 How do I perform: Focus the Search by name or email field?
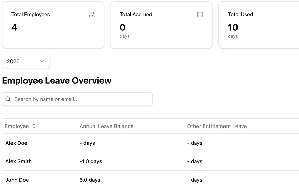[77, 99]
